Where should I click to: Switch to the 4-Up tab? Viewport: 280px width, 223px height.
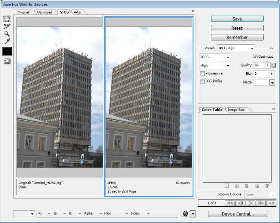[77, 12]
